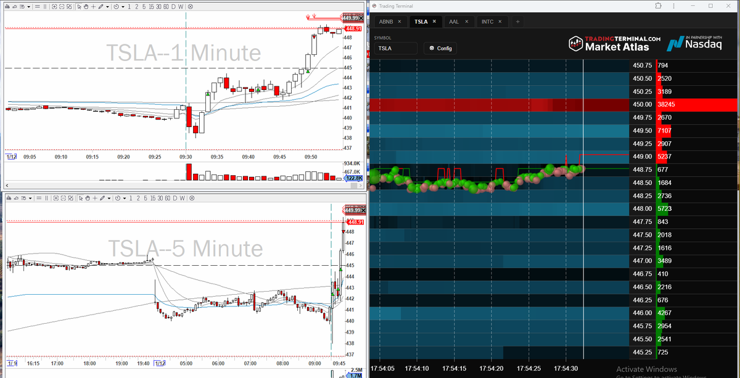Viewport: 740px width, 378px height.
Task: Set the 2-minute timeframe in the top chart toolbar
Action: 136,7
